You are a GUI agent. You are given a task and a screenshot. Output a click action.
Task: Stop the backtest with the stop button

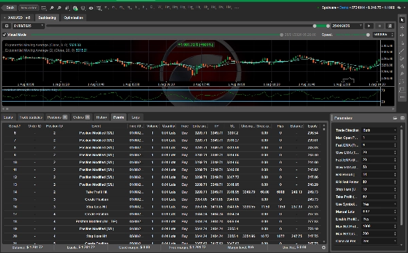[x=379, y=26]
